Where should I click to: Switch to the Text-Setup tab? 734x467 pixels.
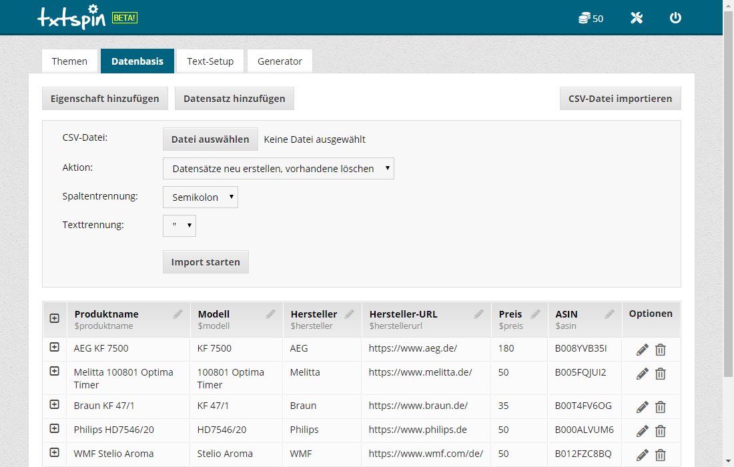[210, 61]
